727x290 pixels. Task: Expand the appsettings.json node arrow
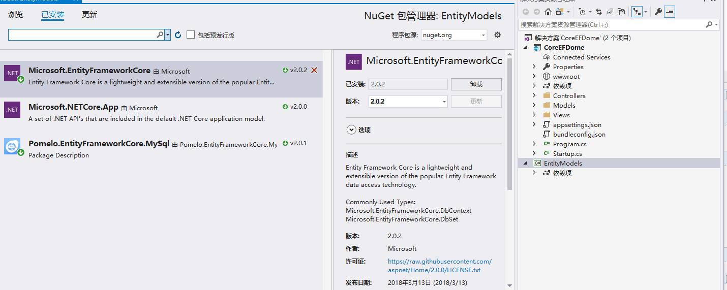pyautogui.click(x=534, y=124)
